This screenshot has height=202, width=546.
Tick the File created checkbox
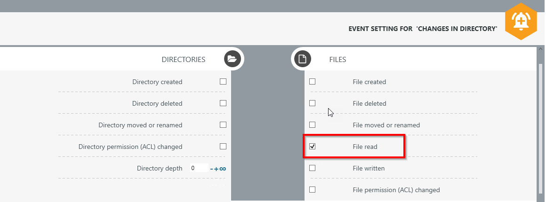[x=312, y=82]
